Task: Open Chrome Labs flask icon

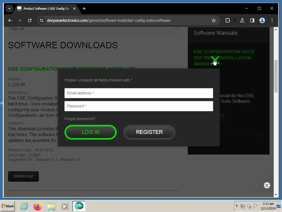Action: click(x=242, y=20)
